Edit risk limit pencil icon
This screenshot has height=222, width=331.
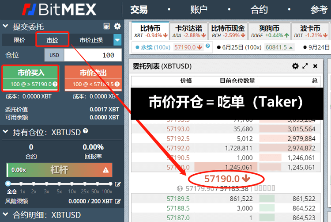(117, 201)
